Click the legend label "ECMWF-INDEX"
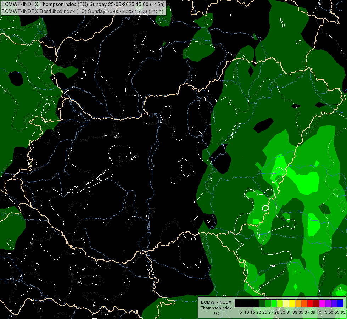 click(x=216, y=302)
